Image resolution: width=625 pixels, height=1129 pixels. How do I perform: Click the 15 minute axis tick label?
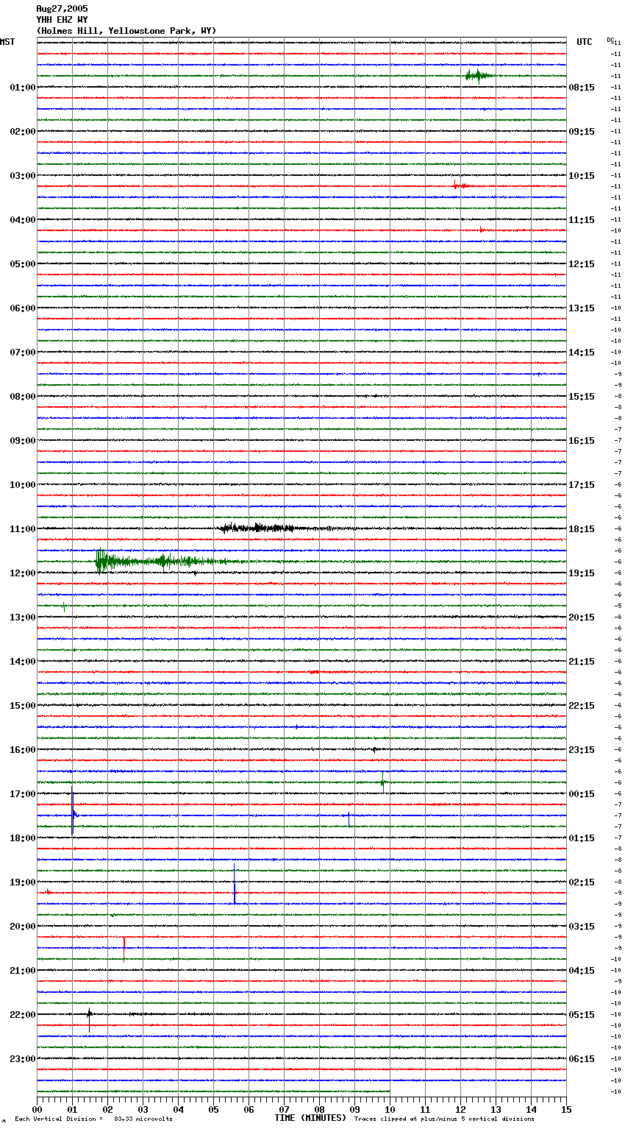(x=566, y=1109)
